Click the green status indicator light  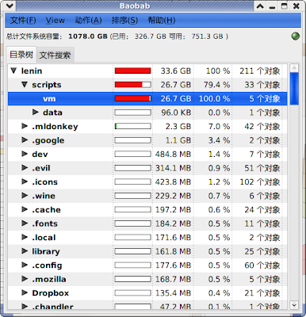pyautogui.click(x=296, y=36)
